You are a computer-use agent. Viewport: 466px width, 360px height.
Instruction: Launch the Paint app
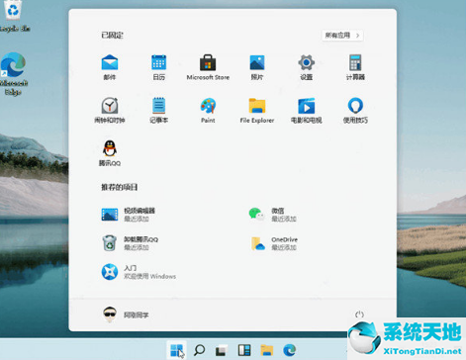(x=208, y=110)
